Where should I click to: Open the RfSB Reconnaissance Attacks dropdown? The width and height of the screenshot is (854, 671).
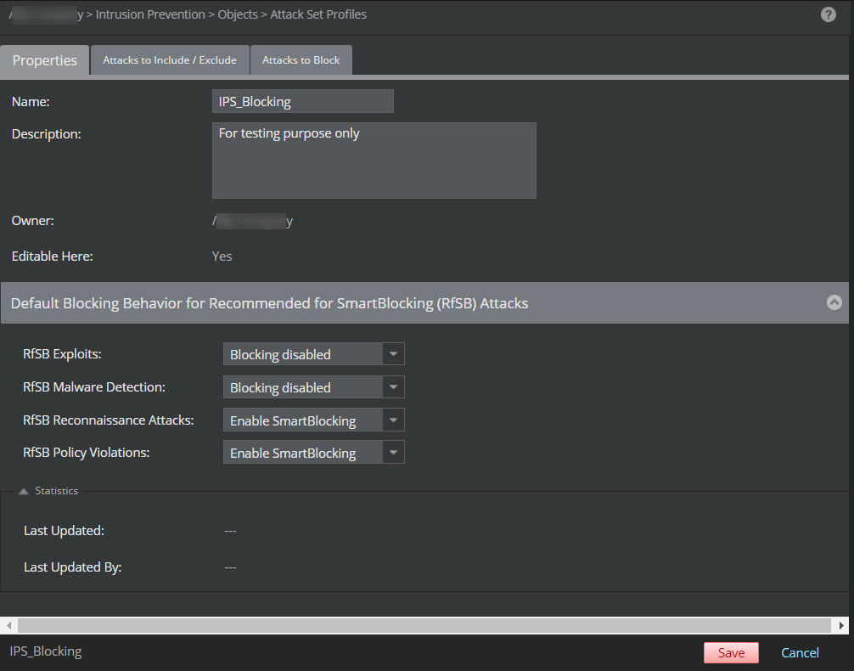pyautogui.click(x=314, y=420)
